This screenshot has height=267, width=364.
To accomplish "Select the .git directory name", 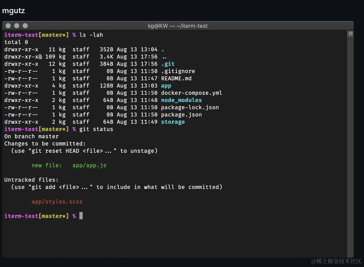I will pyautogui.click(x=168, y=64).
